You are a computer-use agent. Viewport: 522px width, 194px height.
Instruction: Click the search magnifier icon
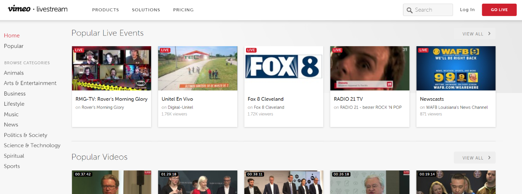[410, 10]
